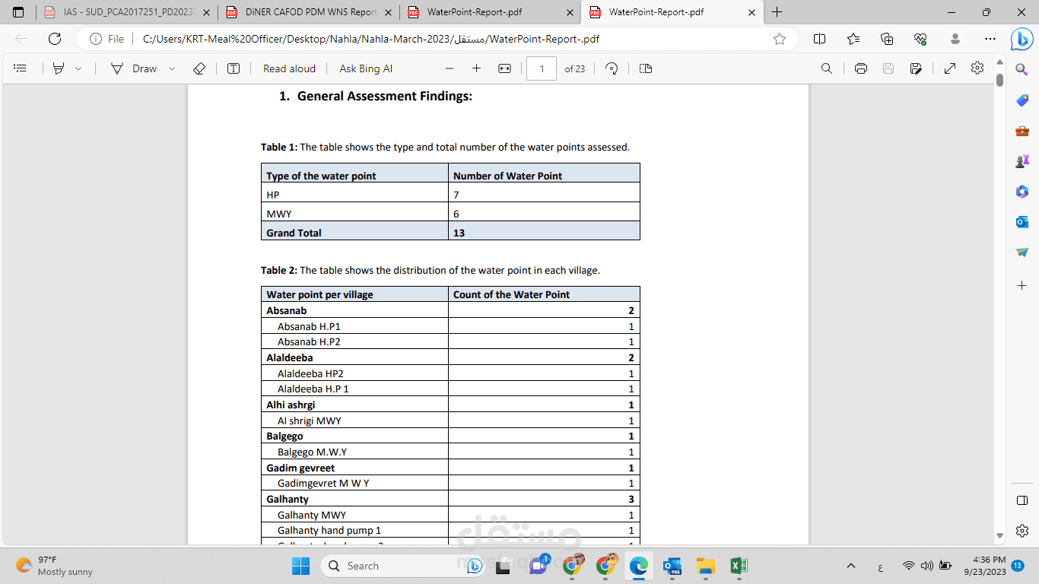
Task: Zoom out of the PDF page
Action: (450, 68)
